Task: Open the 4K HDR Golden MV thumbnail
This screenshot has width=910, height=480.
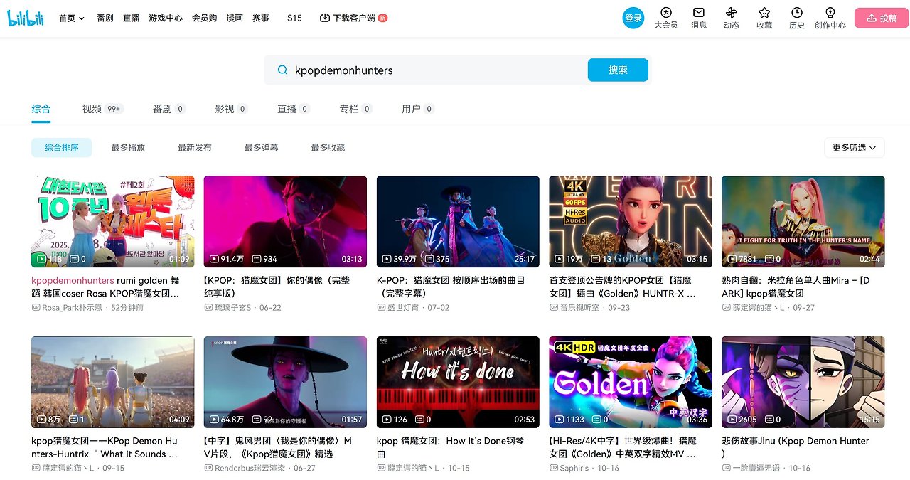Action: pos(631,382)
